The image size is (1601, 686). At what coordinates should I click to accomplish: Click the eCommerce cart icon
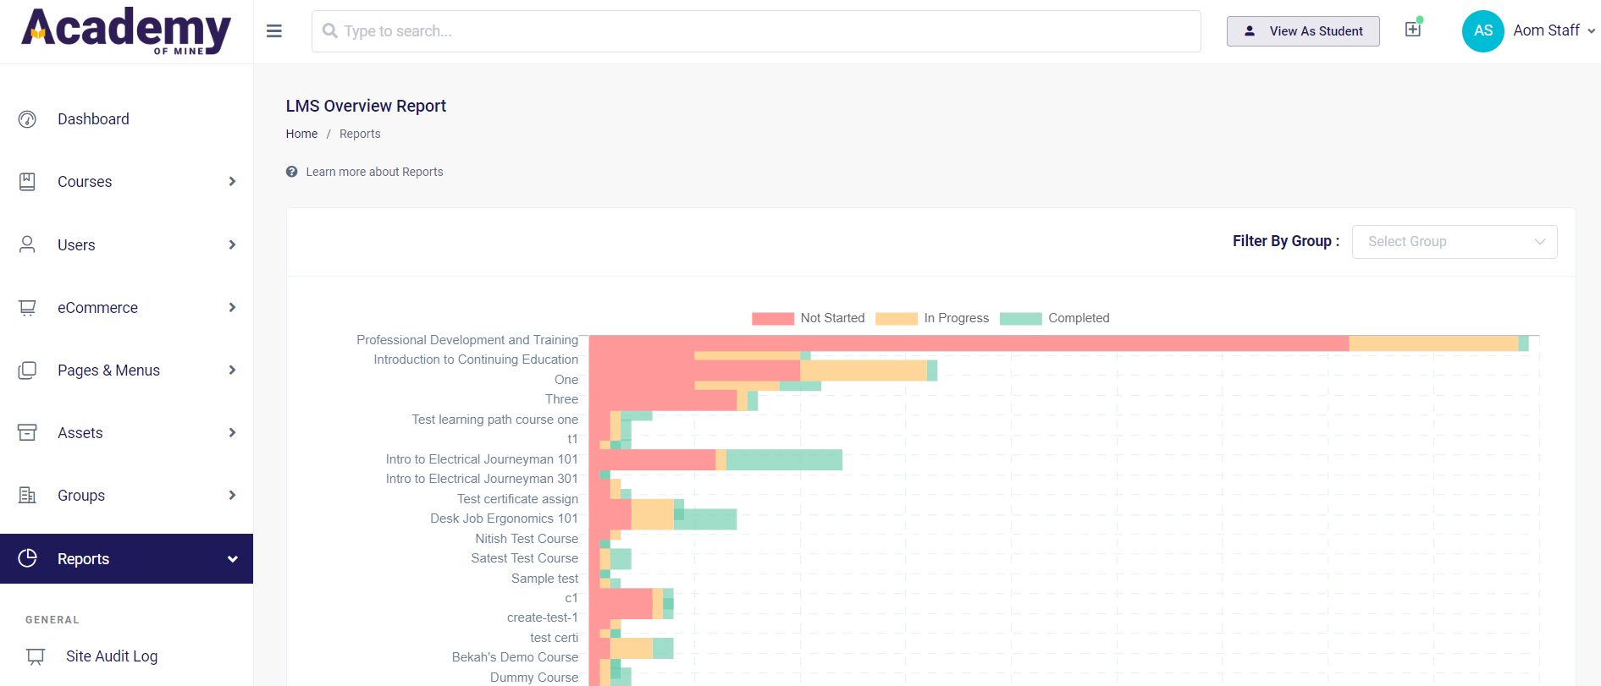(27, 308)
